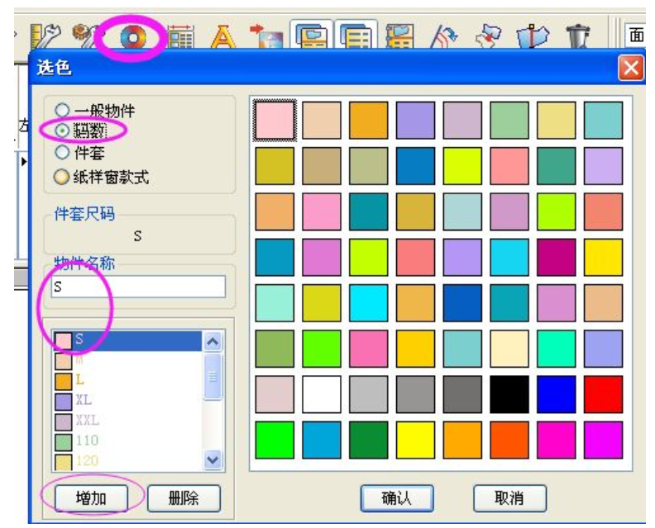Pick the royal blue swatch in fifth row
The width and height of the screenshot is (655, 528).
[x=462, y=303]
